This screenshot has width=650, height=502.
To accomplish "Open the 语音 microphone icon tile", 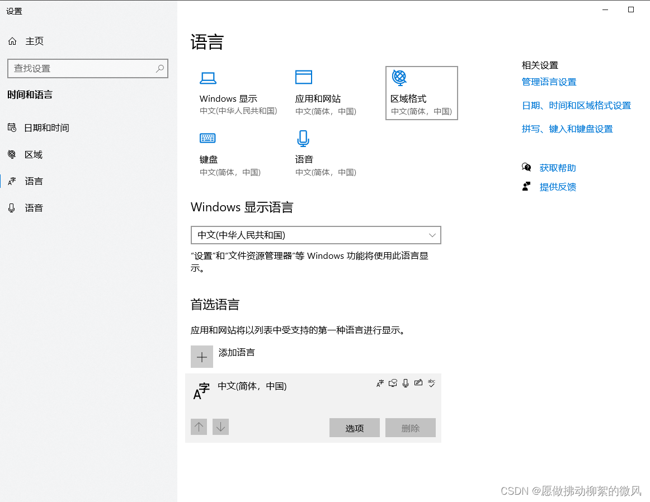I will [303, 138].
